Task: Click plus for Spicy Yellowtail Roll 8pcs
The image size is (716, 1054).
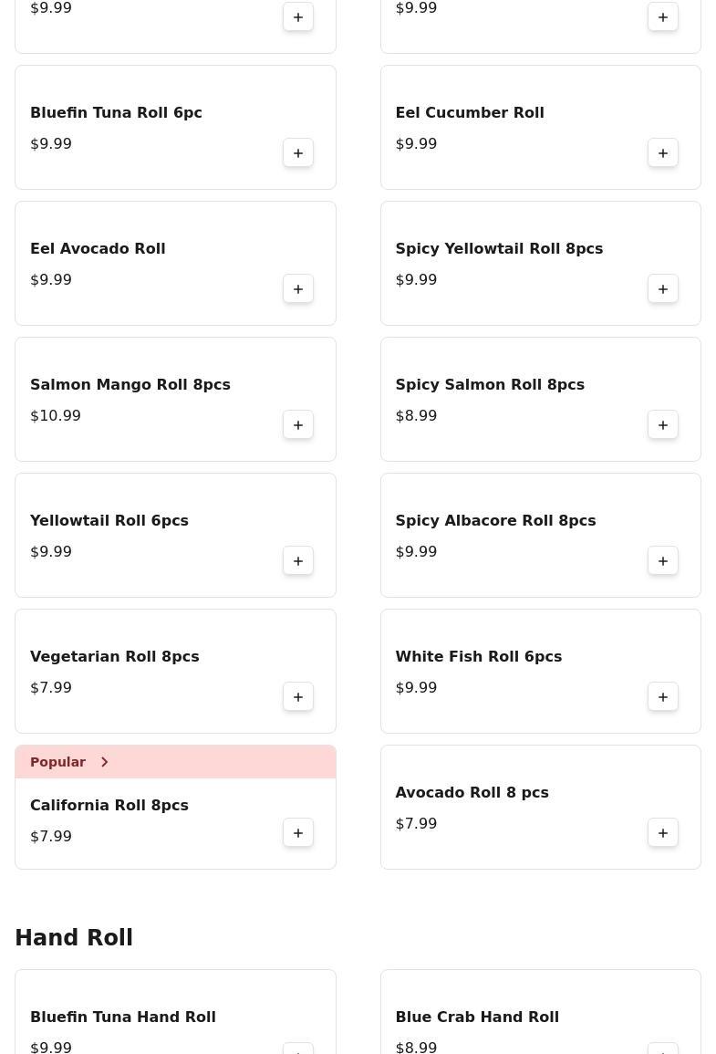Action: coord(663,289)
